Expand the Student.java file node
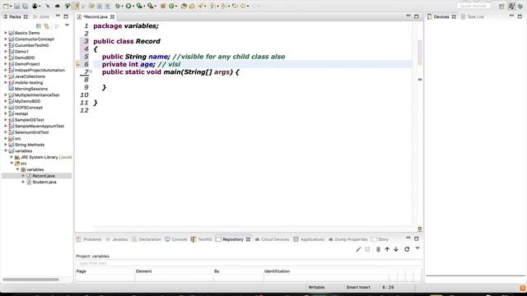Screen dimensions: 527x296 pyautogui.click(x=23, y=182)
